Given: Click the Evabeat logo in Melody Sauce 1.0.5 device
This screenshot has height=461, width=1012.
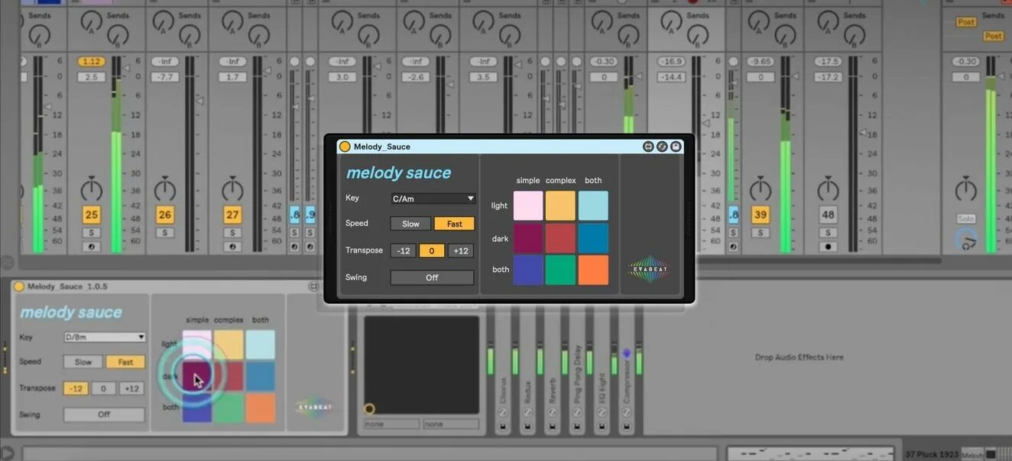Looking at the screenshot, I should point(314,406).
